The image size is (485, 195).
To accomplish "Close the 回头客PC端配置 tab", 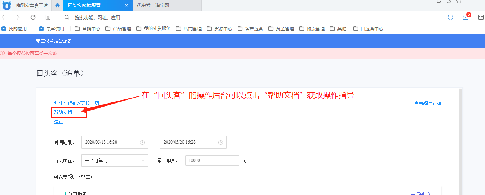I will click(x=127, y=6).
